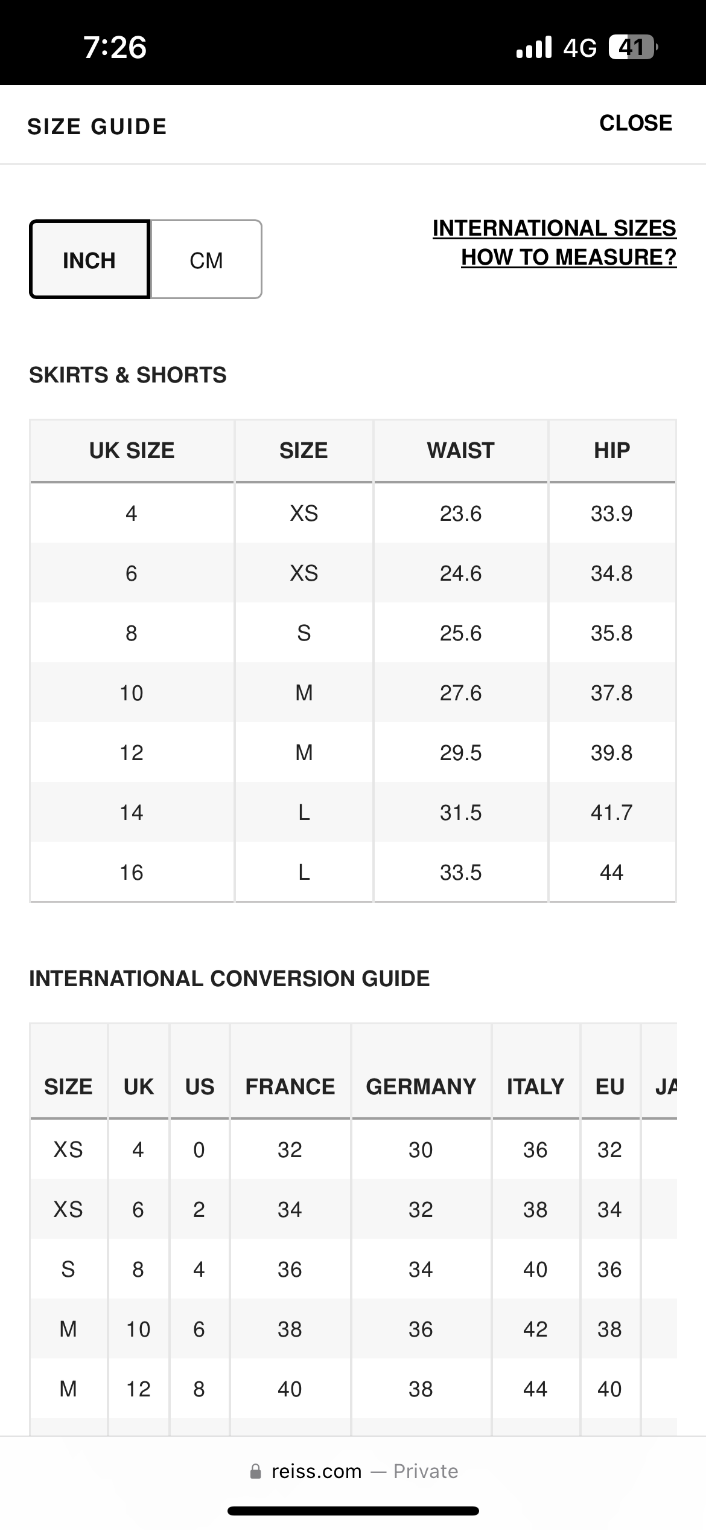Select the UK SIZE column header

(132, 451)
